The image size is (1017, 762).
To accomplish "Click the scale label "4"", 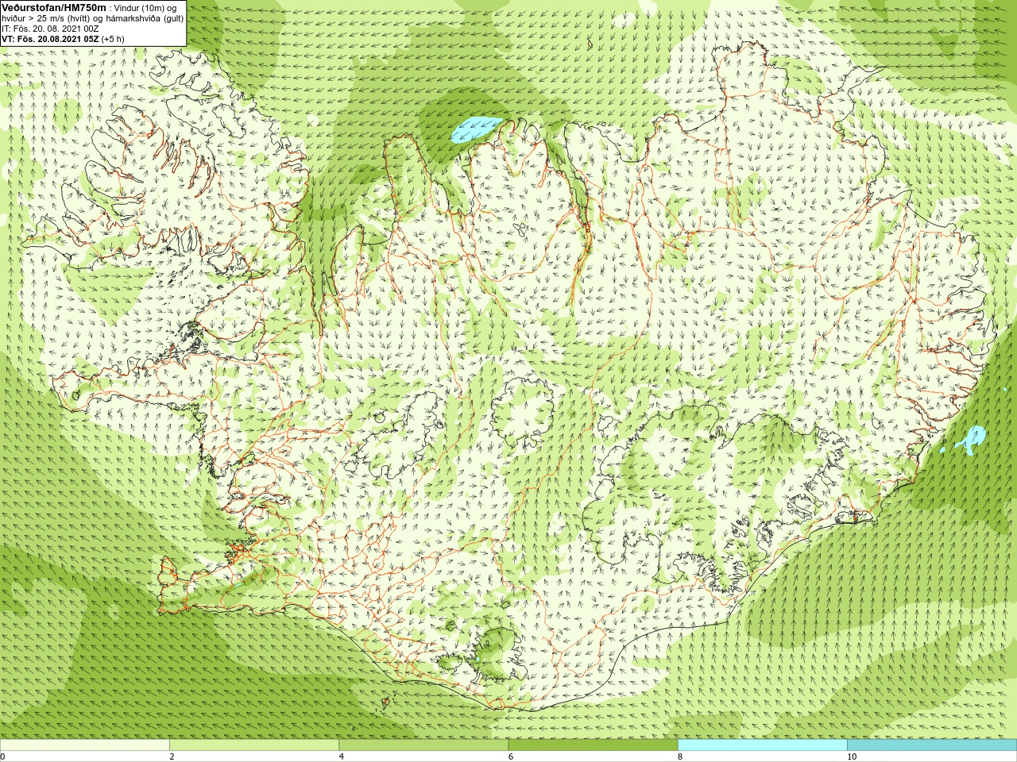I will (341, 756).
